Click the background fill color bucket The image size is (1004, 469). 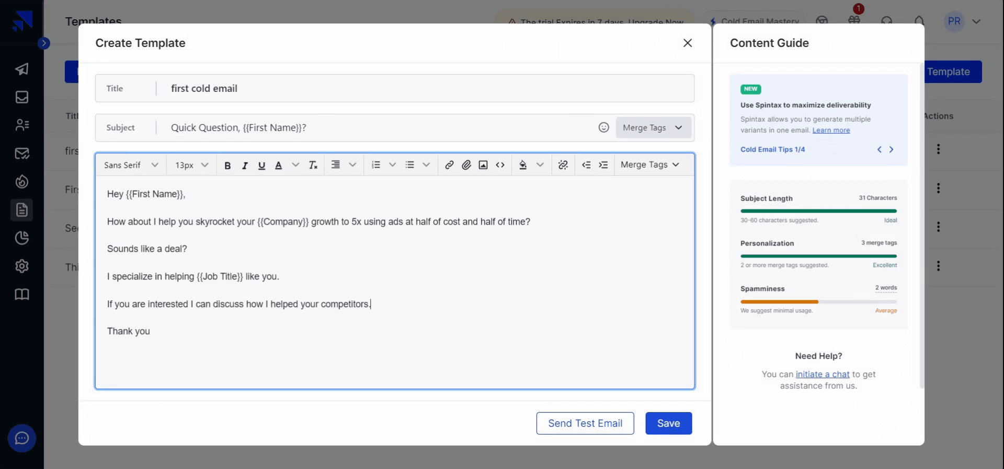[x=522, y=165]
